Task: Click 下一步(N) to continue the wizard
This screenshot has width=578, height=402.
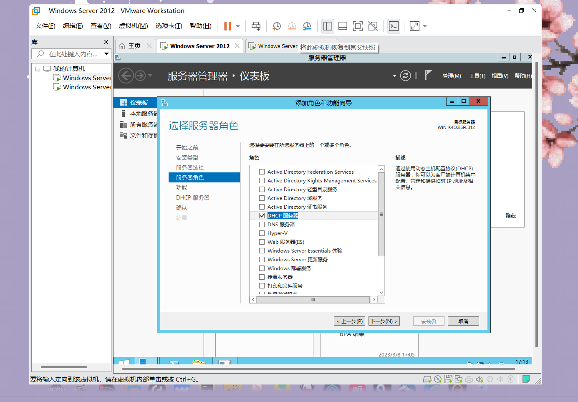Action: click(x=384, y=321)
